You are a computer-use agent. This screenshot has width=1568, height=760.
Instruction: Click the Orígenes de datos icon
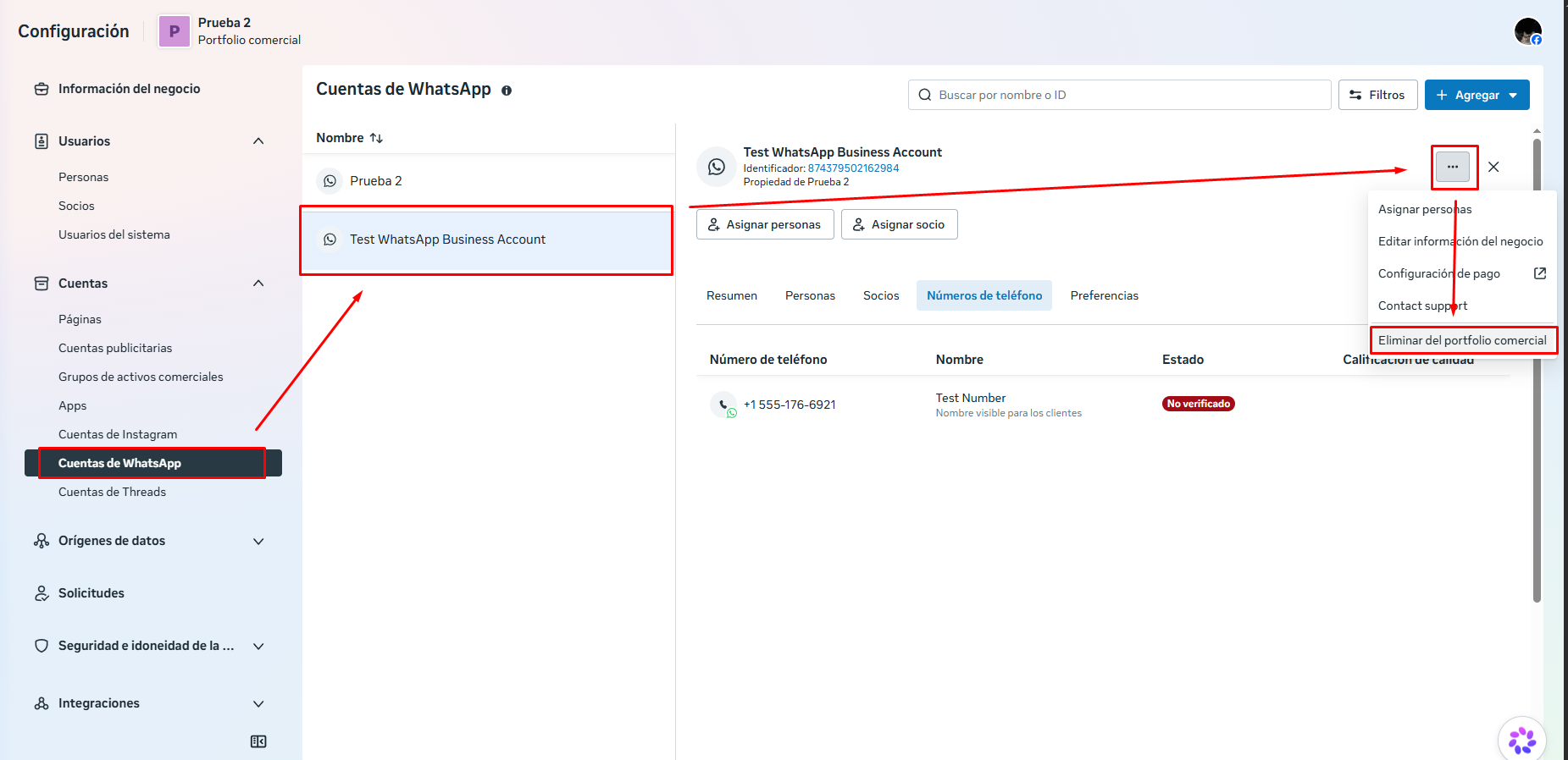pos(42,541)
